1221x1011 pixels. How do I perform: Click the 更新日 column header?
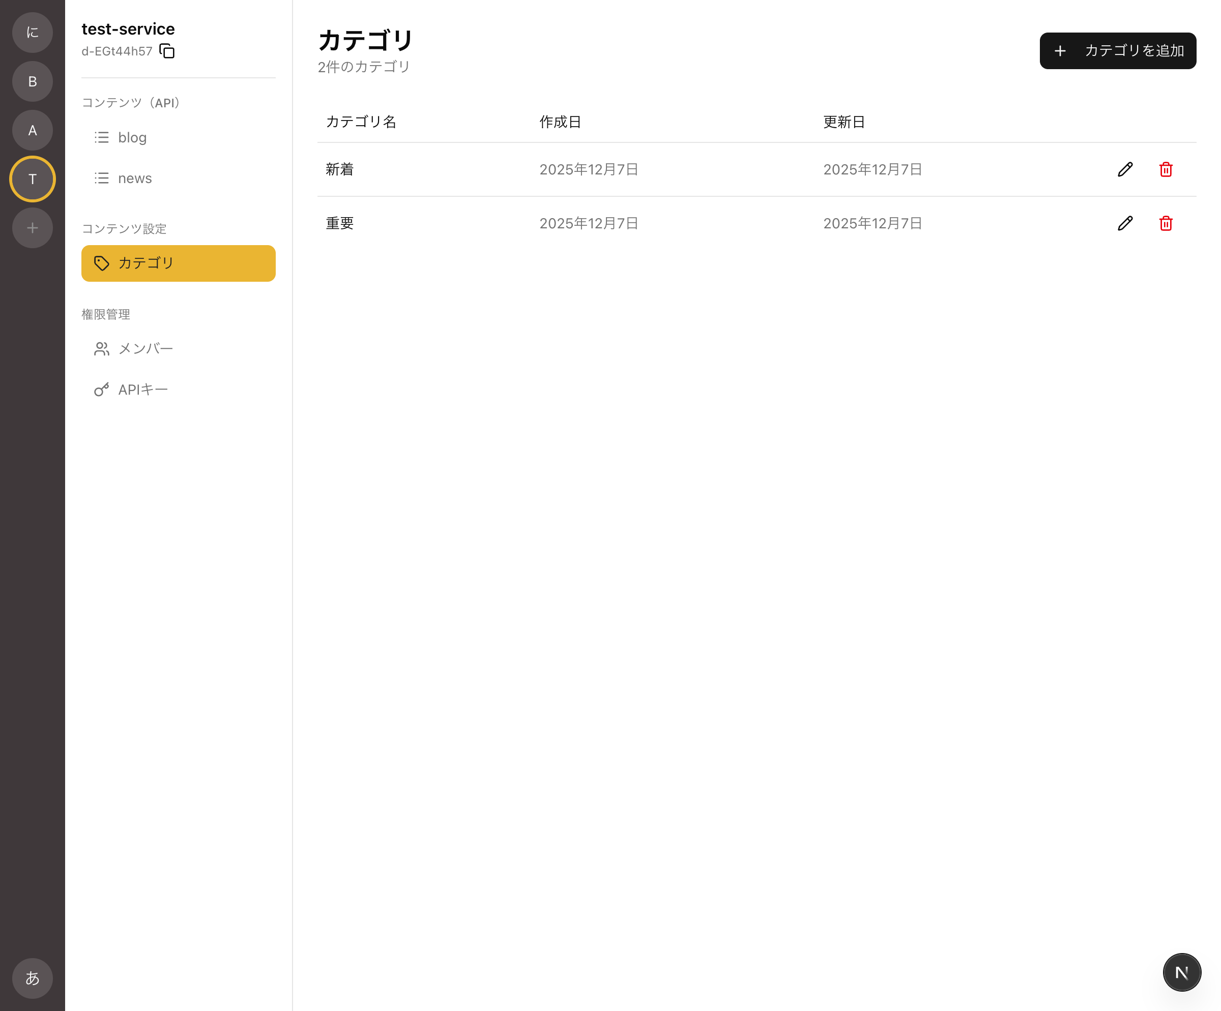pyautogui.click(x=844, y=122)
